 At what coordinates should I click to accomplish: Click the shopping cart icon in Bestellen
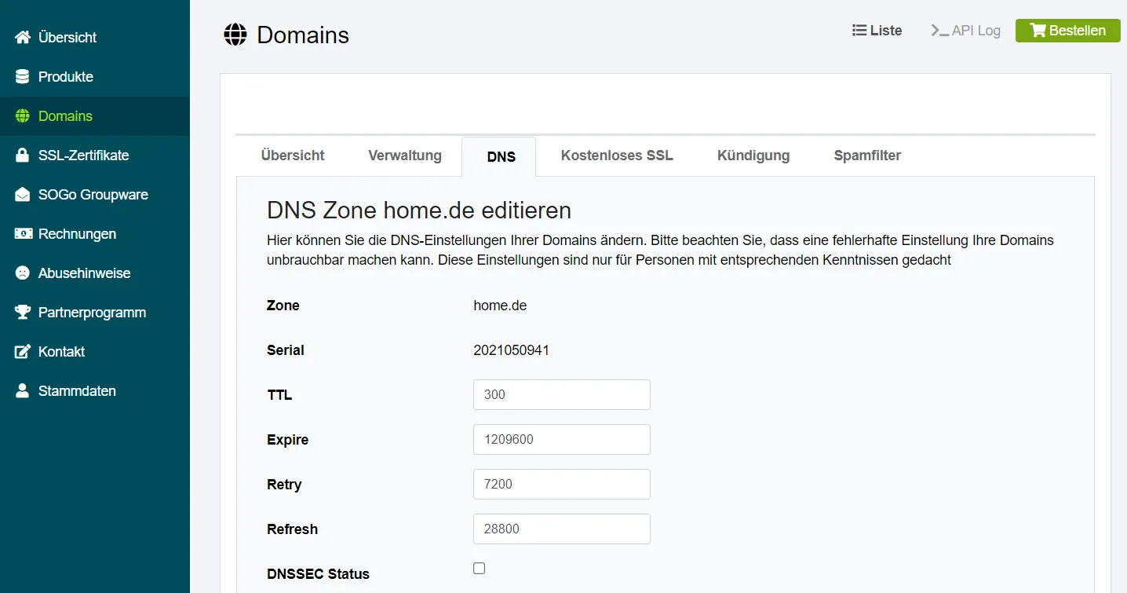(x=1038, y=31)
